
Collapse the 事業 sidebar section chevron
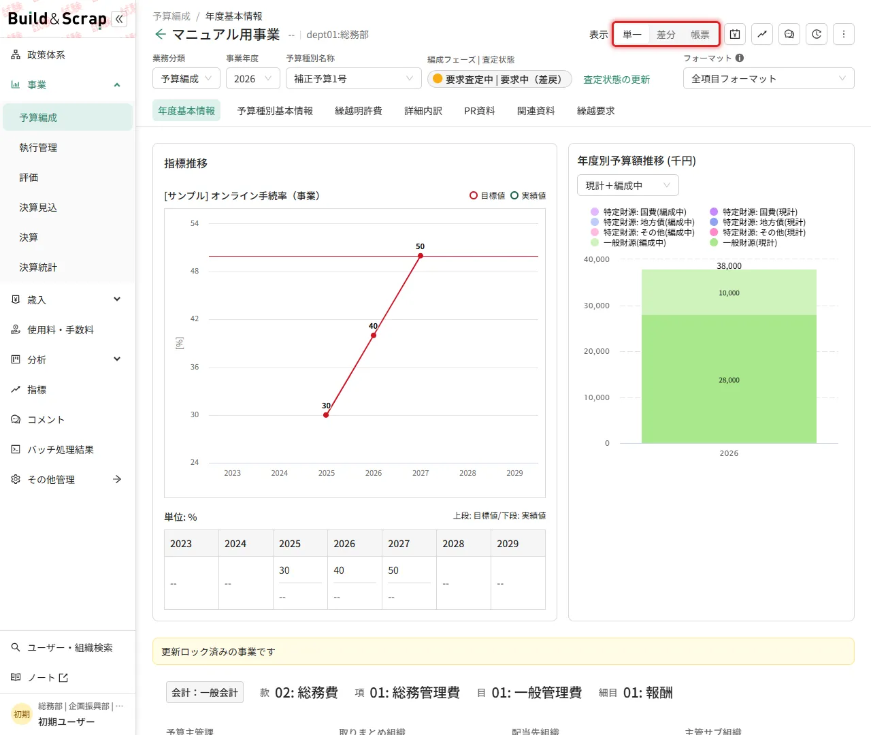pyautogui.click(x=117, y=84)
